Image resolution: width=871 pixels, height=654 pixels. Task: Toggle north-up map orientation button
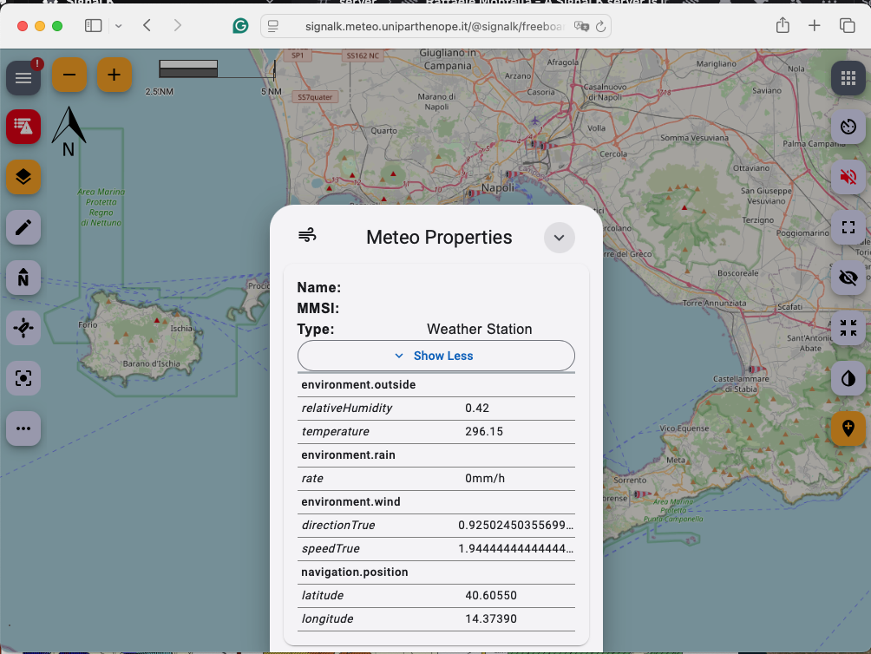point(23,278)
